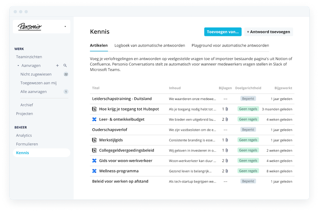319x212 pixels.
Task: Click paperclip icon in Gids voor woon-werkverkeer row
Action: pos(227,161)
